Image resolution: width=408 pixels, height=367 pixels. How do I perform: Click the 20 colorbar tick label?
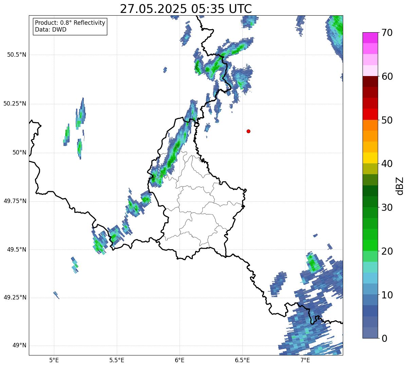[387, 251]
